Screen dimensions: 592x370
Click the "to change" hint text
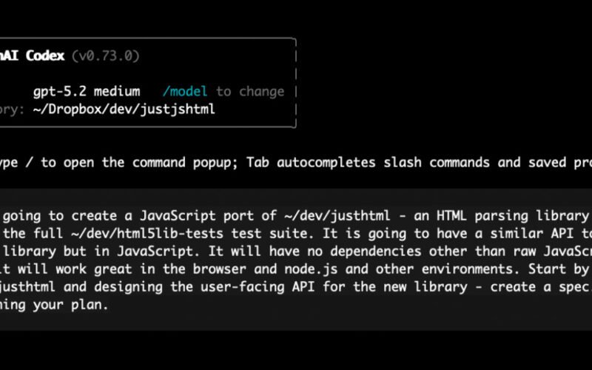click(250, 92)
